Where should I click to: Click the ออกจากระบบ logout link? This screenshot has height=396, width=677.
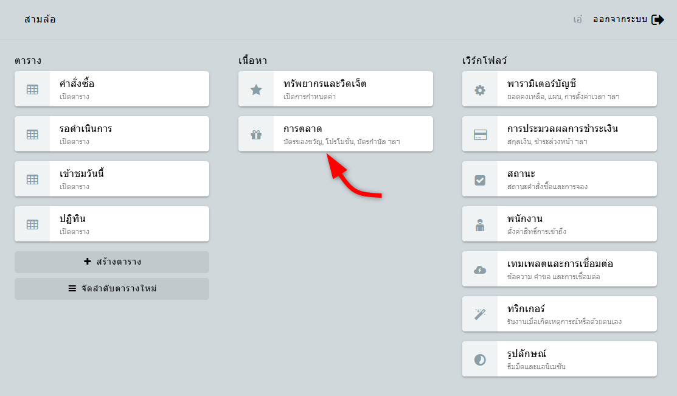tap(620, 19)
